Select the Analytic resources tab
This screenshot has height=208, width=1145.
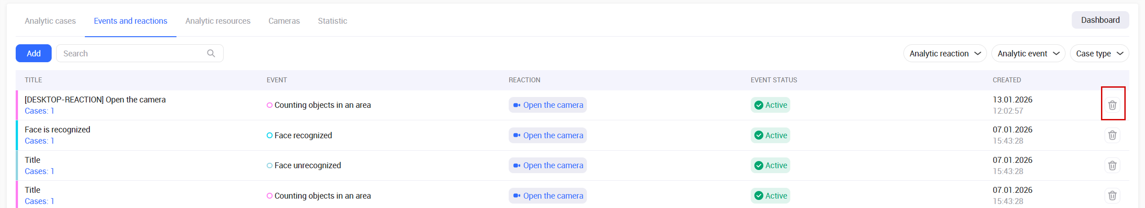[218, 21]
